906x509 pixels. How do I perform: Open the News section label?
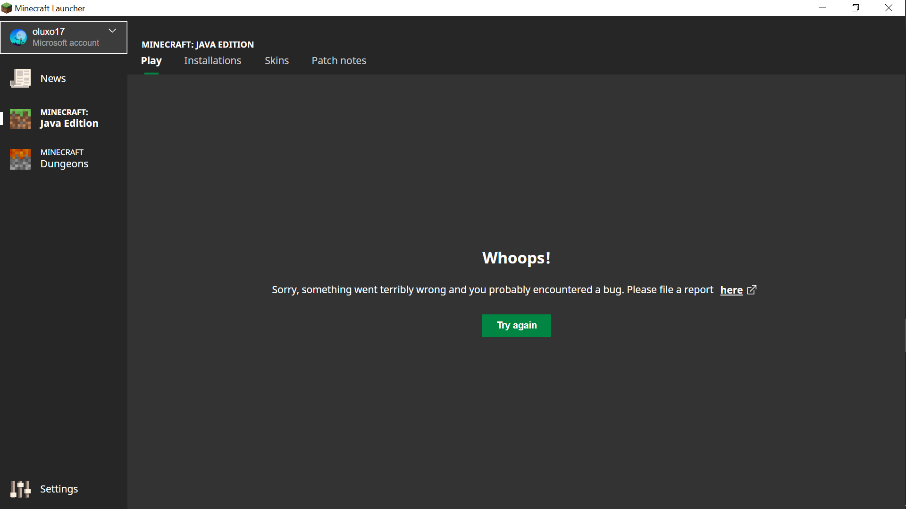tap(53, 79)
